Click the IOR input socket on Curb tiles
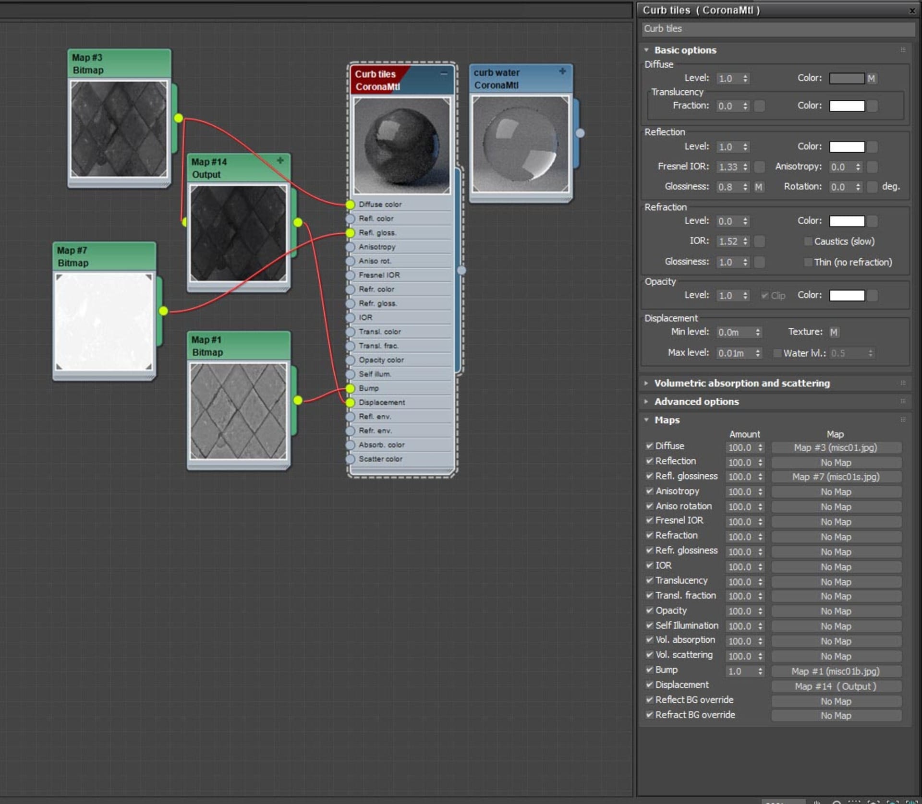 point(350,318)
